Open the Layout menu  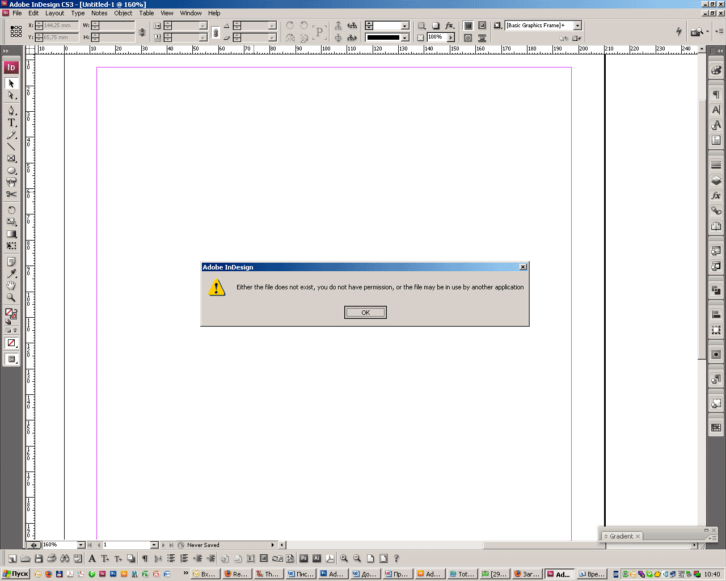point(55,13)
